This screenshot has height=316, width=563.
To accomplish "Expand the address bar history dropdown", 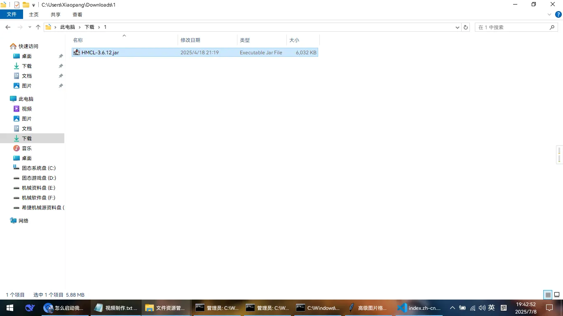I will 457,27.
